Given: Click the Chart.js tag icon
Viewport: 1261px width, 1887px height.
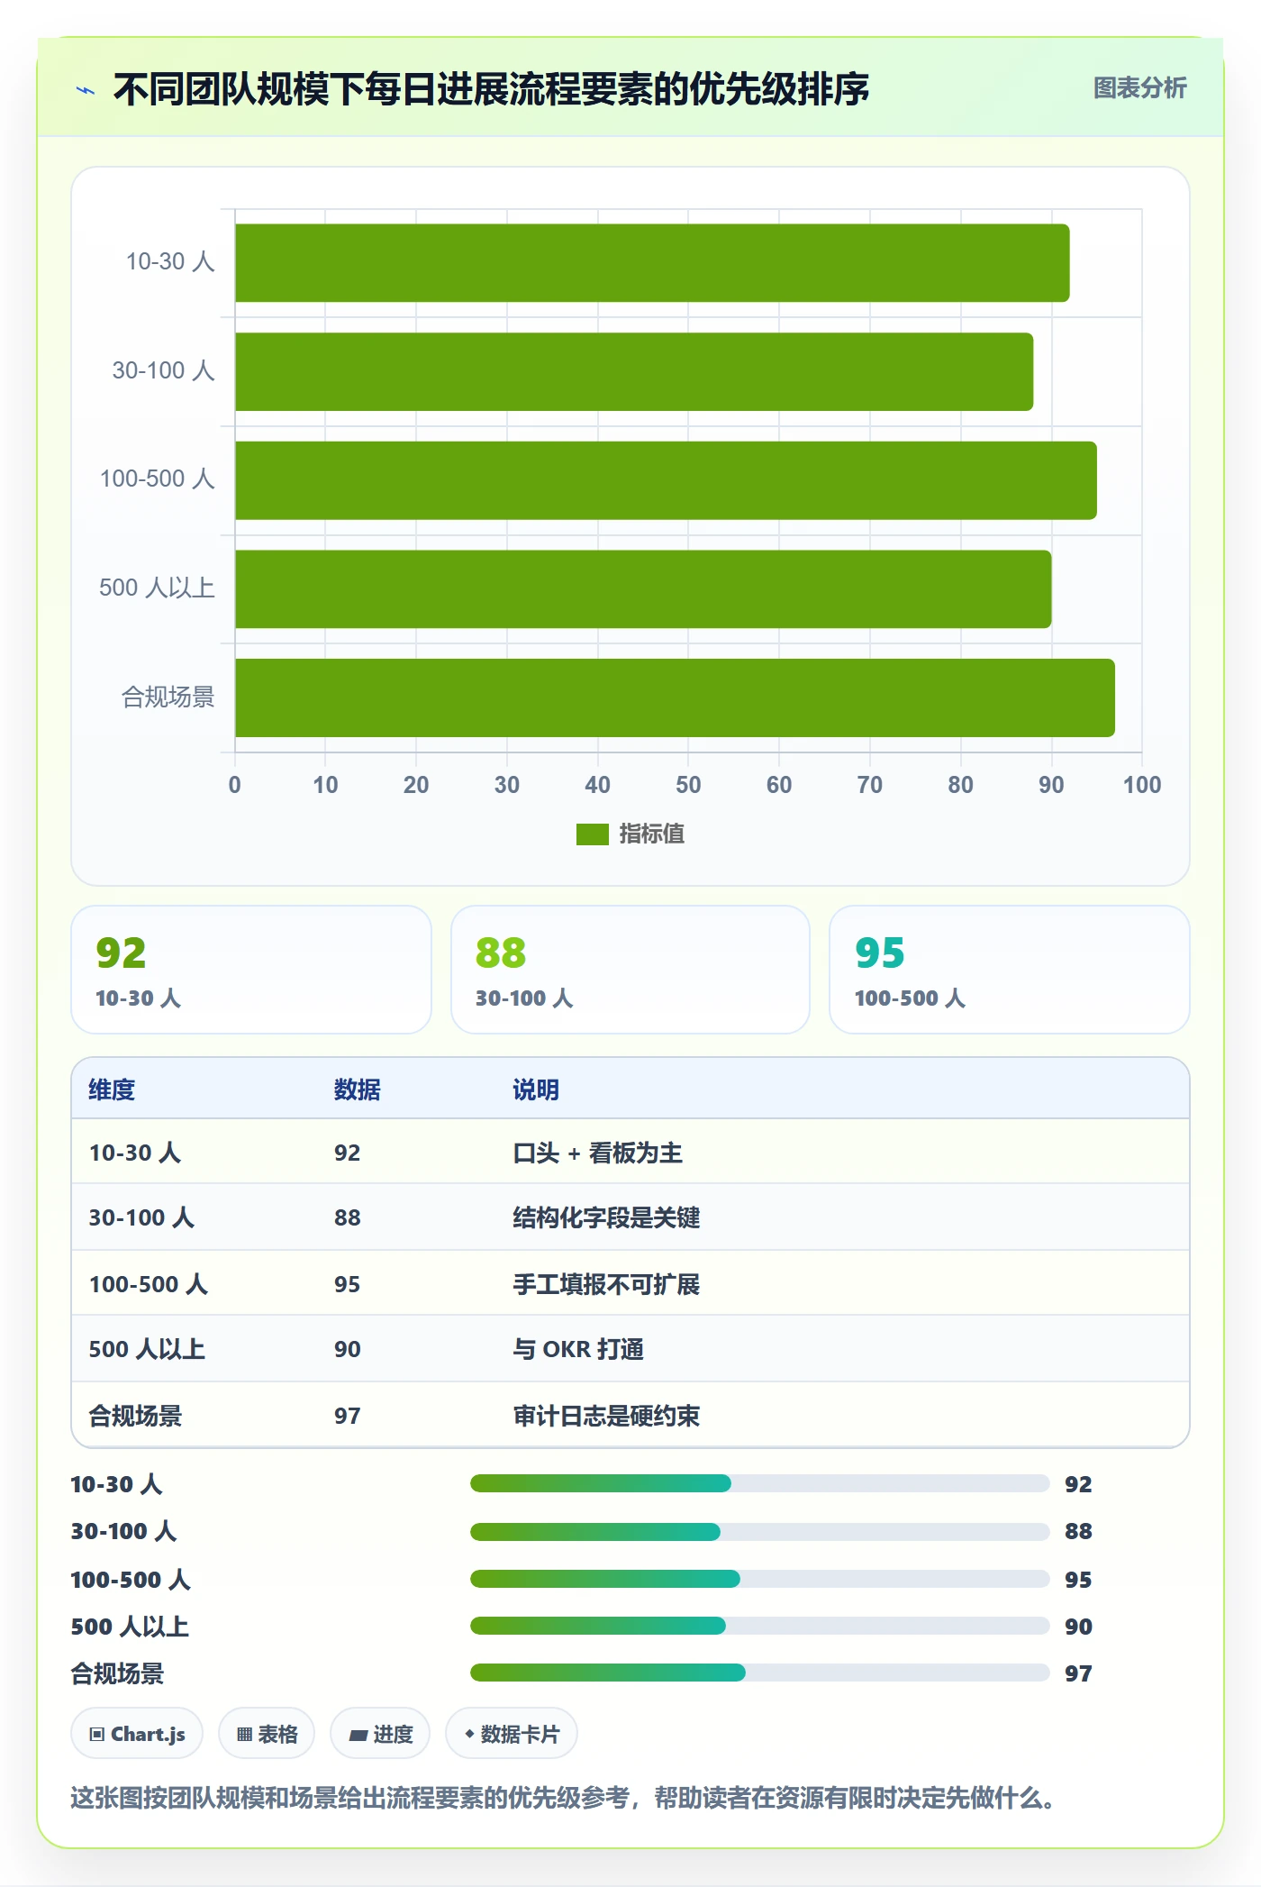Looking at the screenshot, I should [x=97, y=1735].
